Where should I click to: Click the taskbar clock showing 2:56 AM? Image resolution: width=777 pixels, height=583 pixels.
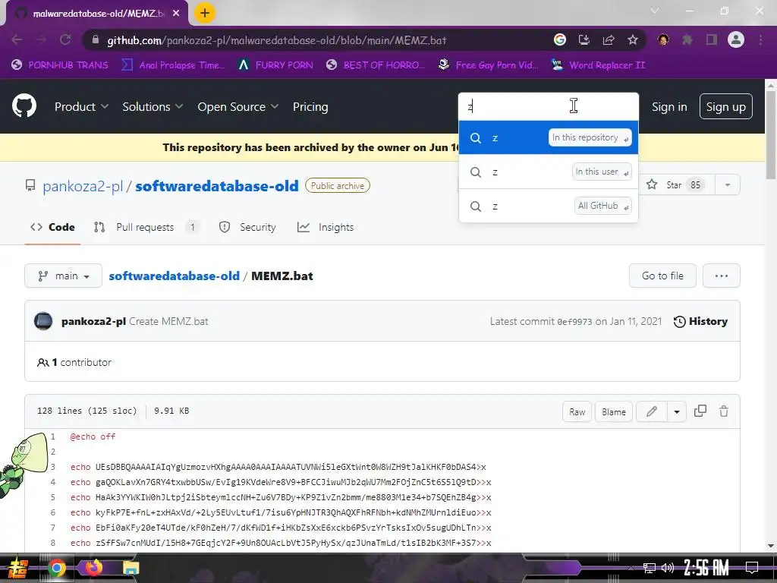coord(706,568)
